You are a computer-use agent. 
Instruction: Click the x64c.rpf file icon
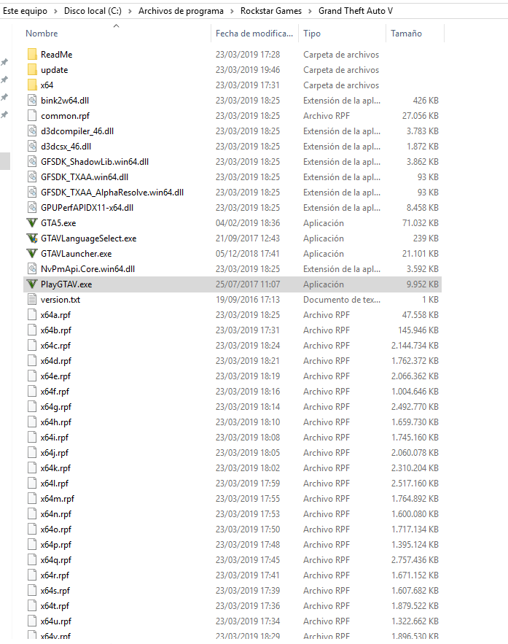[x=32, y=346]
